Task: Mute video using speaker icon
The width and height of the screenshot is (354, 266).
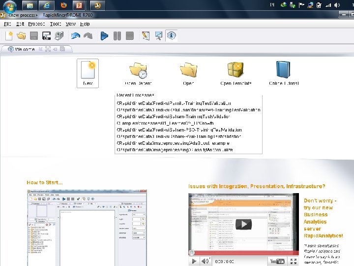Action: [205, 261]
